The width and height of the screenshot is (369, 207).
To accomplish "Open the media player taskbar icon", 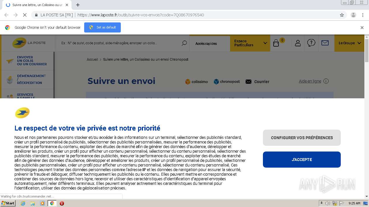I will (42, 203).
